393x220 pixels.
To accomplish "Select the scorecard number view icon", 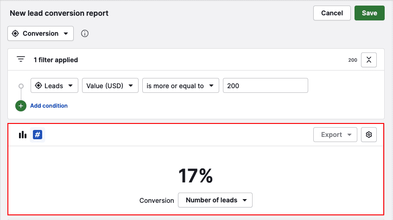I will (37, 135).
